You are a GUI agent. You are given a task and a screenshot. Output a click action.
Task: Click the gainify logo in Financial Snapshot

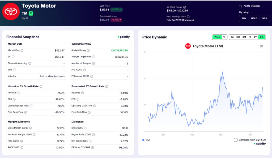pyautogui.click(x=124, y=37)
